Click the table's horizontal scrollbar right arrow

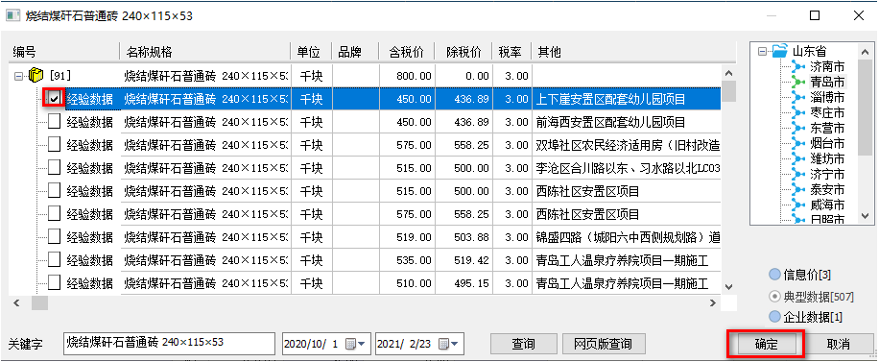(x=712, y=303)
